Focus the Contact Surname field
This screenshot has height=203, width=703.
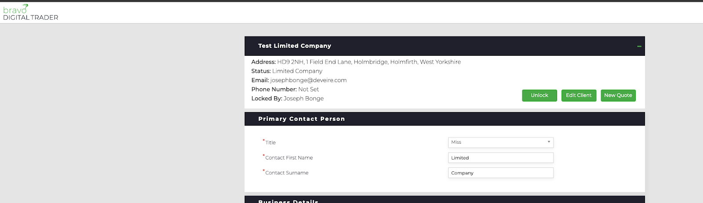click(x=500, y=173)
